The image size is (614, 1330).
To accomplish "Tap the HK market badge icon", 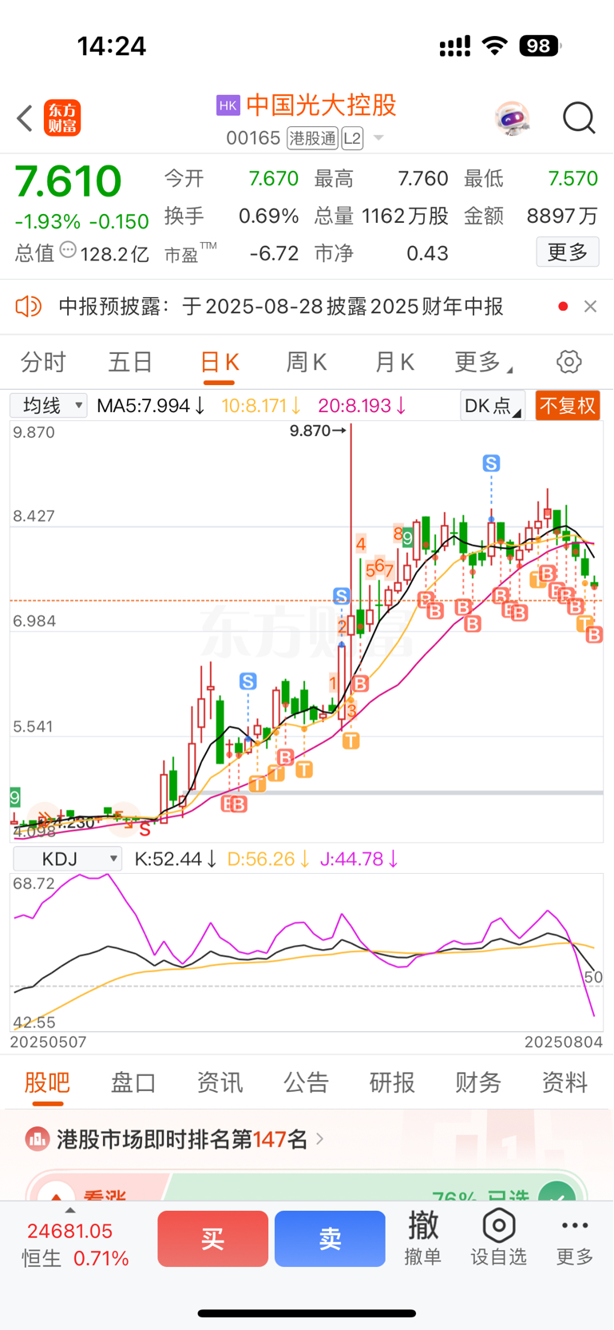I will pos(228,105).
